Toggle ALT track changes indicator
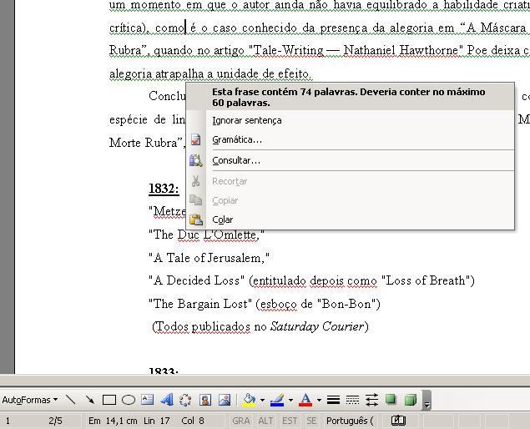Image resolution: width=530 pixels, height=429 pixels. pyautogui.click(x=265, y=421)
